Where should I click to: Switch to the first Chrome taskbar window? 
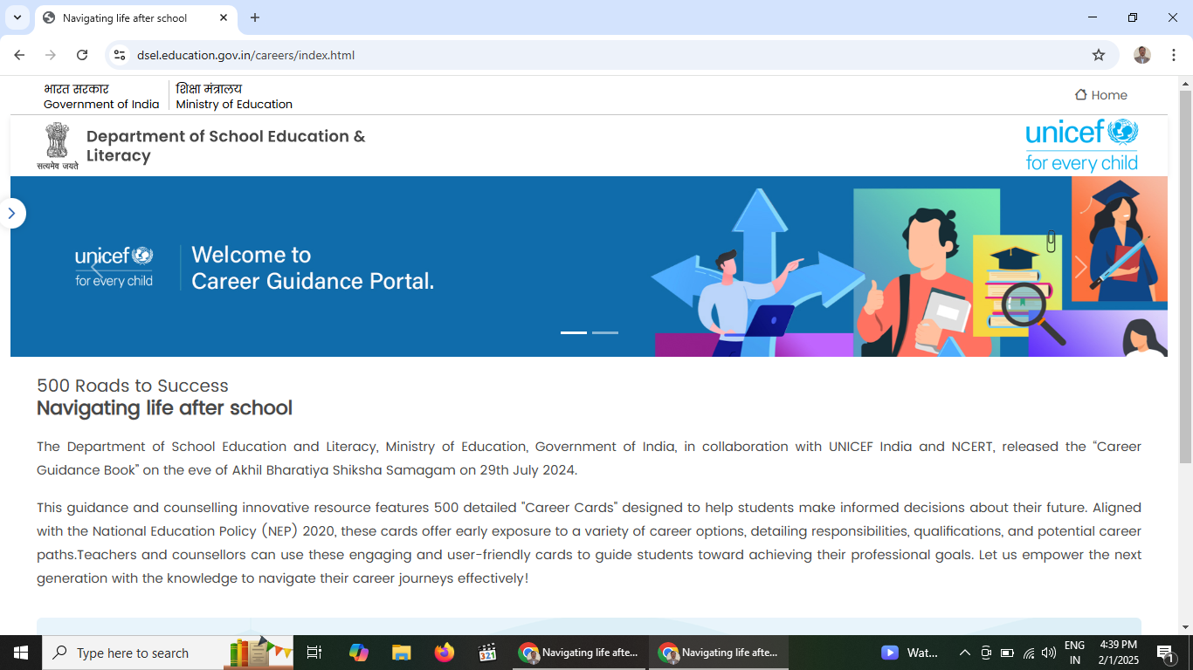(579, 653)
